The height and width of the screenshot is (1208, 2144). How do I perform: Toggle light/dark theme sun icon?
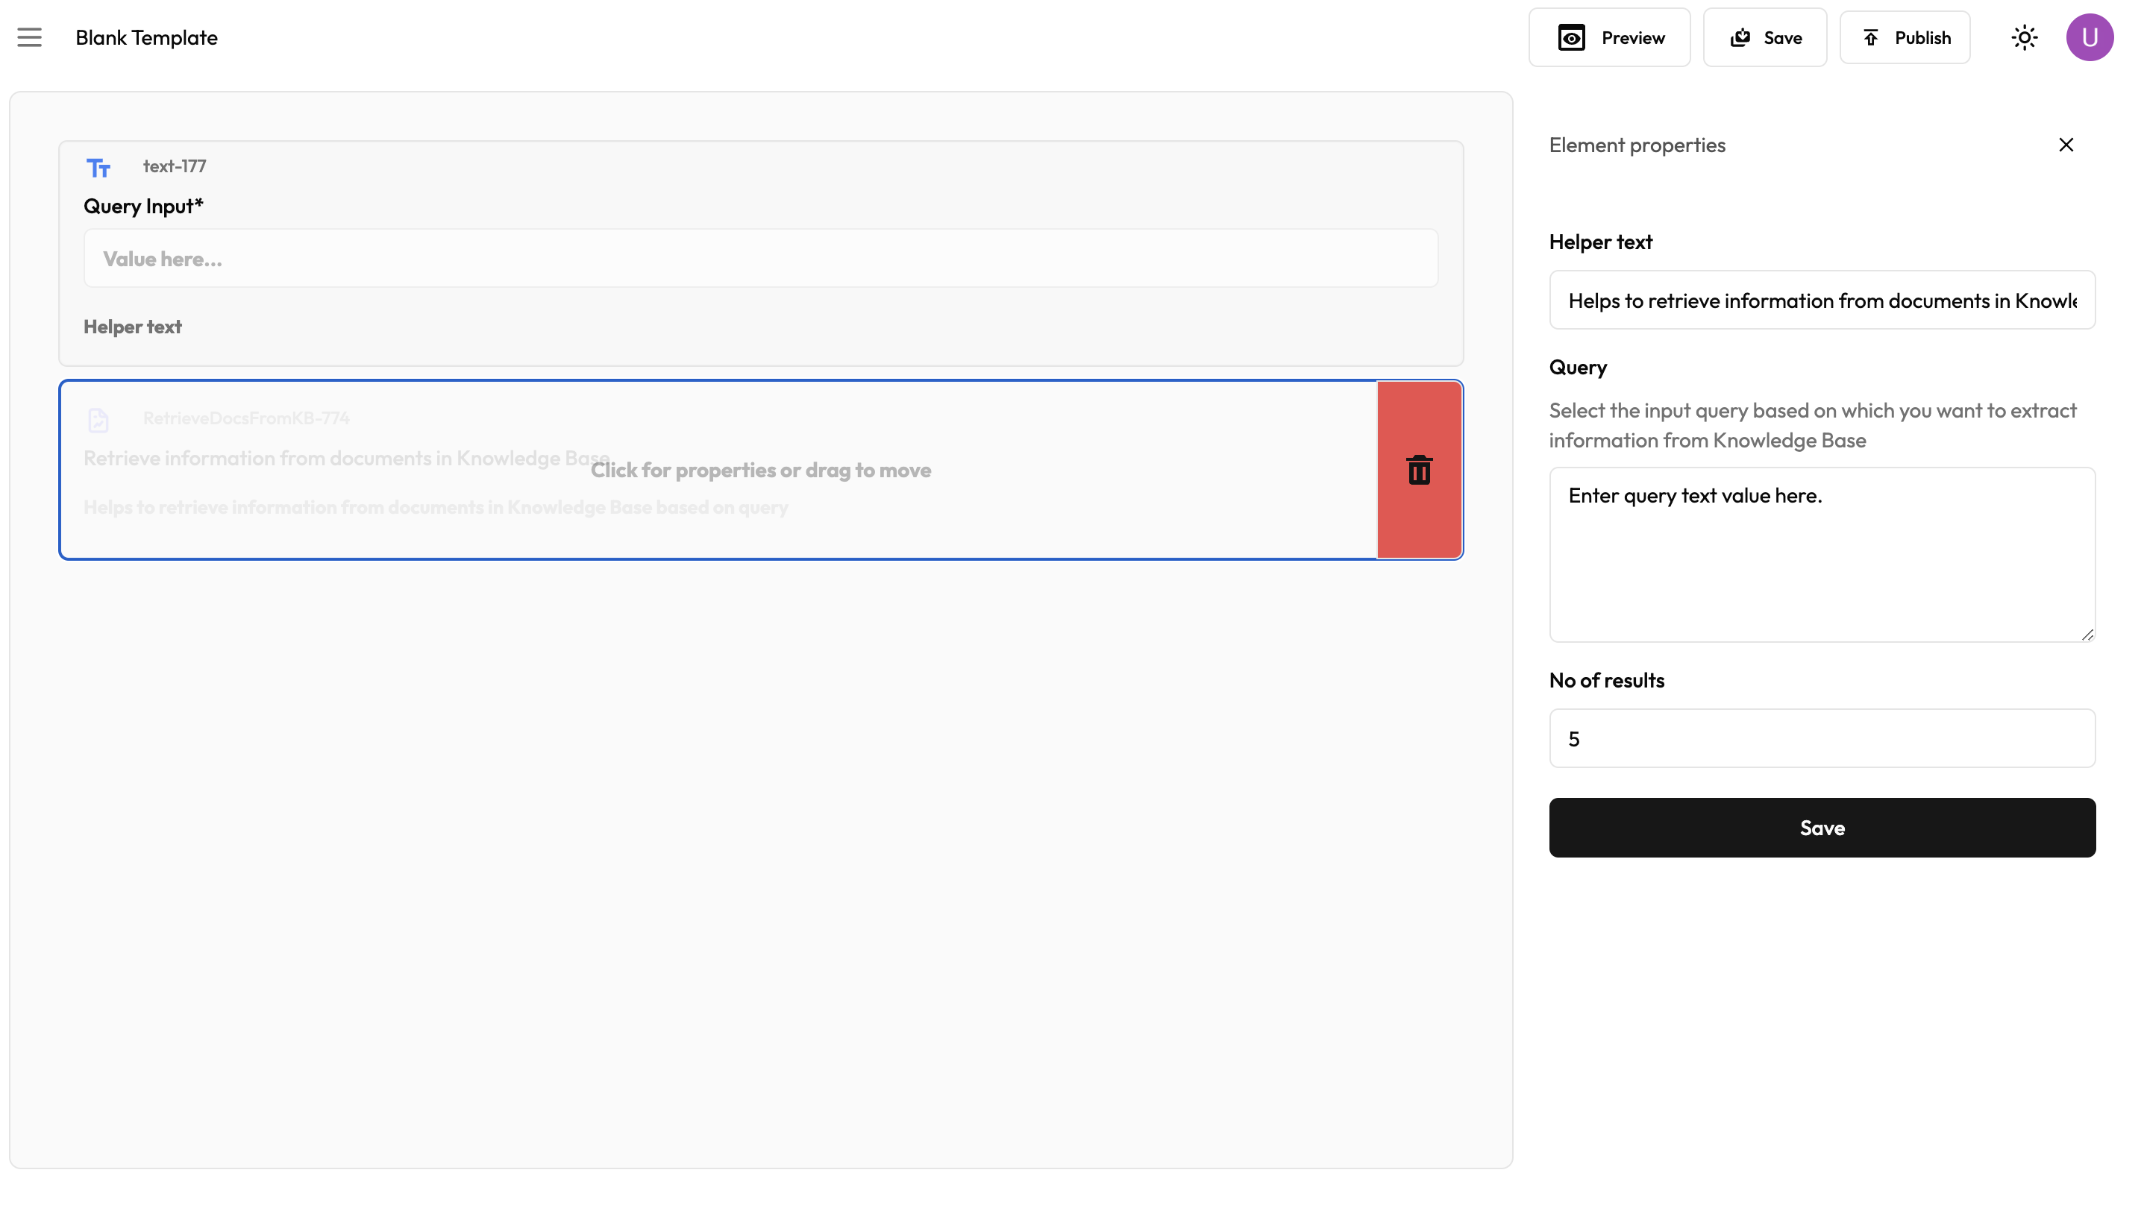2024,37
